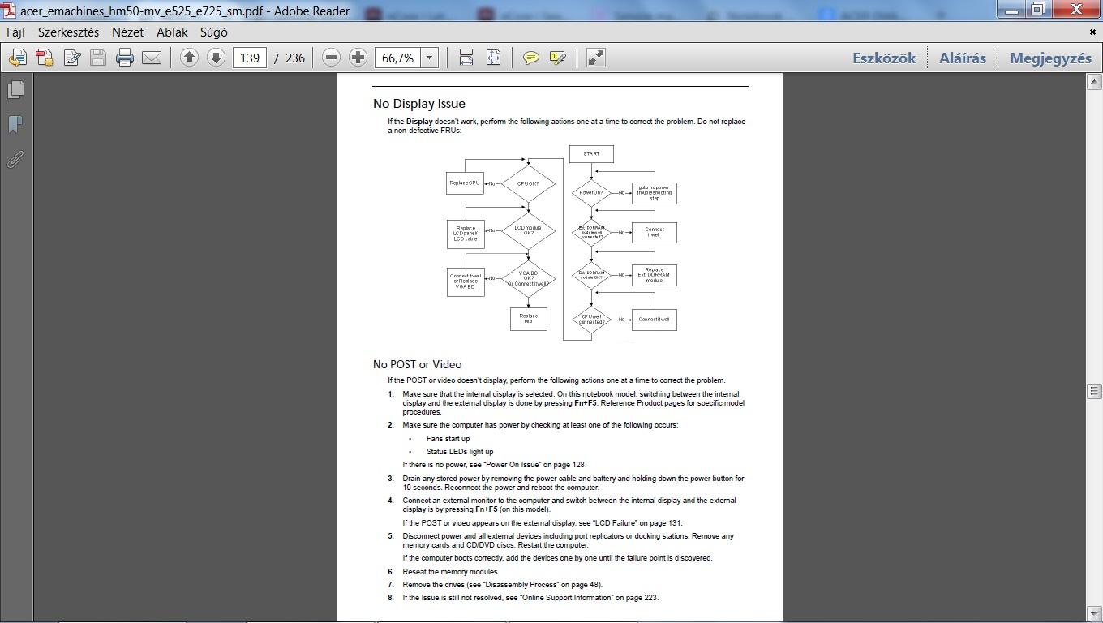
Task: Open the Eszközök tools pane
Action: coord(884,58)
